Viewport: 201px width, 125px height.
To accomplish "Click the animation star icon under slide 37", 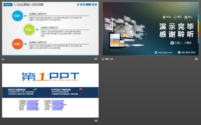I will click(x=3, y=59).
